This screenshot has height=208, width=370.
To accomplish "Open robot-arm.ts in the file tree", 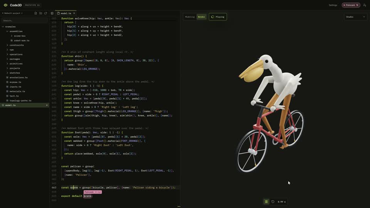I will 22,40.
